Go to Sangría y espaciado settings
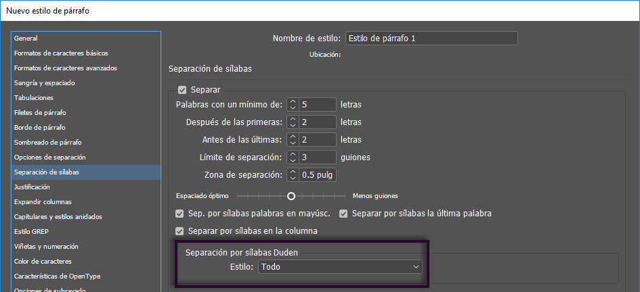Viewport: 640px width, 292px height. pos(45,83)
